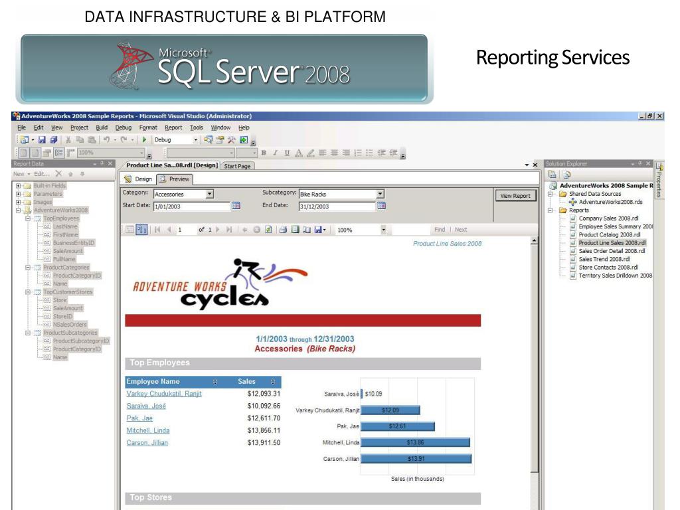Image resolution: width=680 pixels, height=510 pixels.
Task: Open the report zoom 100% dropdown
Action: pyautogui.click(x=383, y=230)
